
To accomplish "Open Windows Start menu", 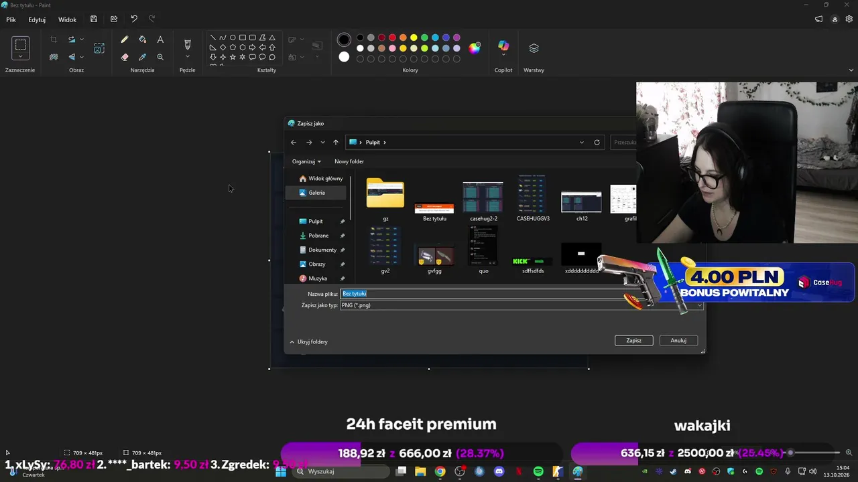I will 281,471.
